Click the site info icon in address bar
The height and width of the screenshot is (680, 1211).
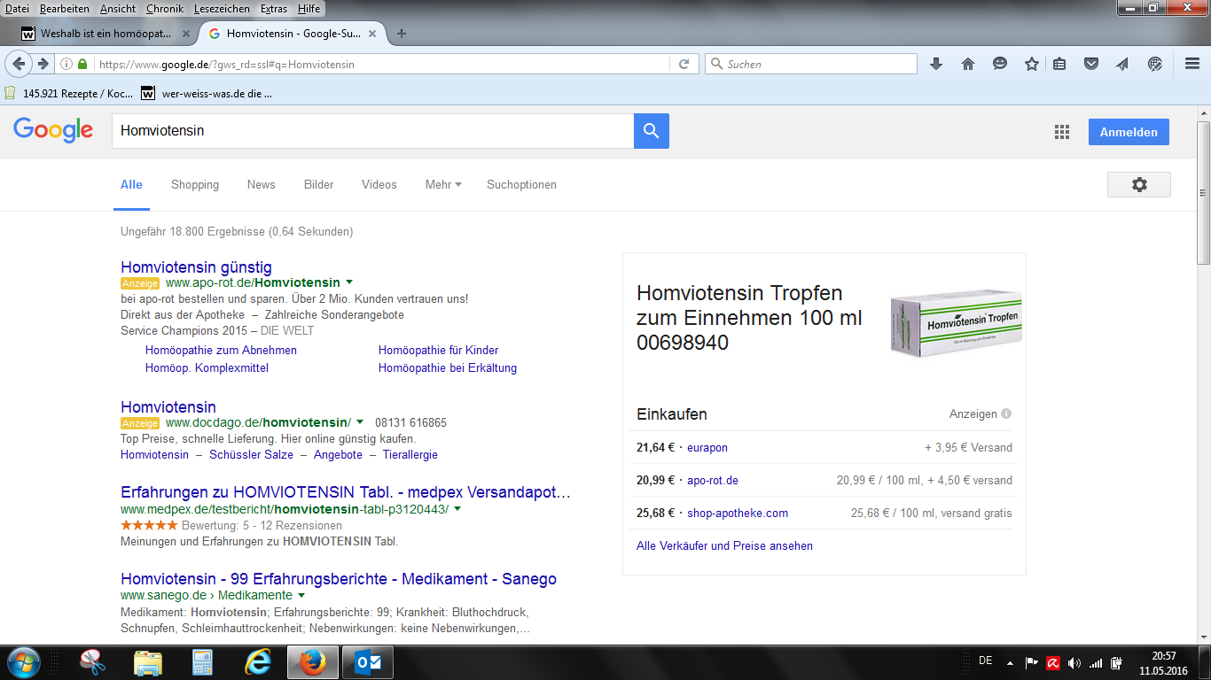point(66,64)
